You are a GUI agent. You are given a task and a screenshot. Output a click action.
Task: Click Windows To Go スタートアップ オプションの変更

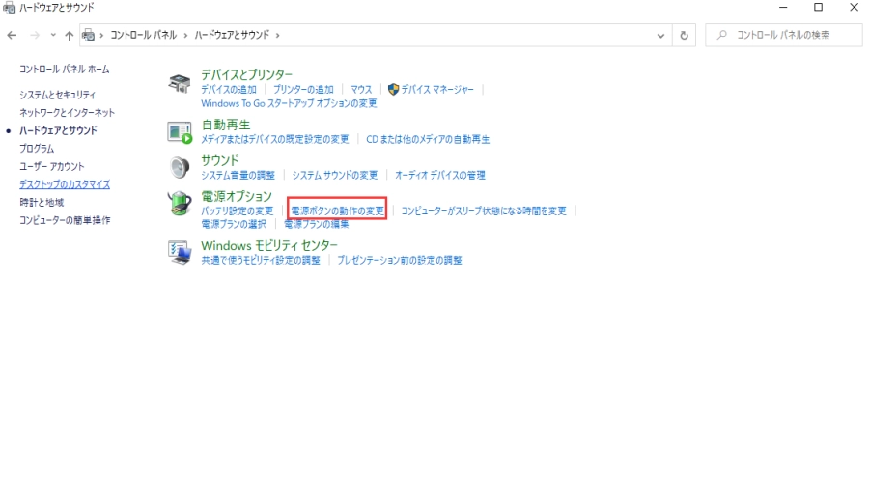point(289,103)
